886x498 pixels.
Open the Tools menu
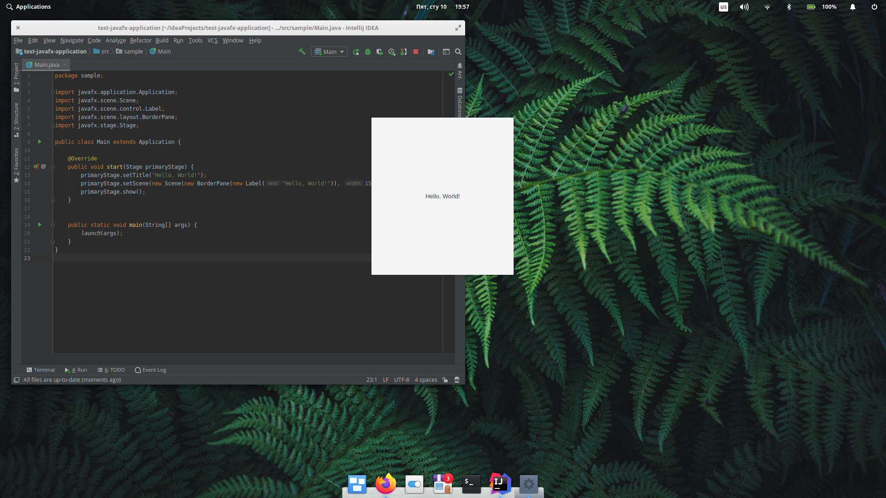(195, 41)
